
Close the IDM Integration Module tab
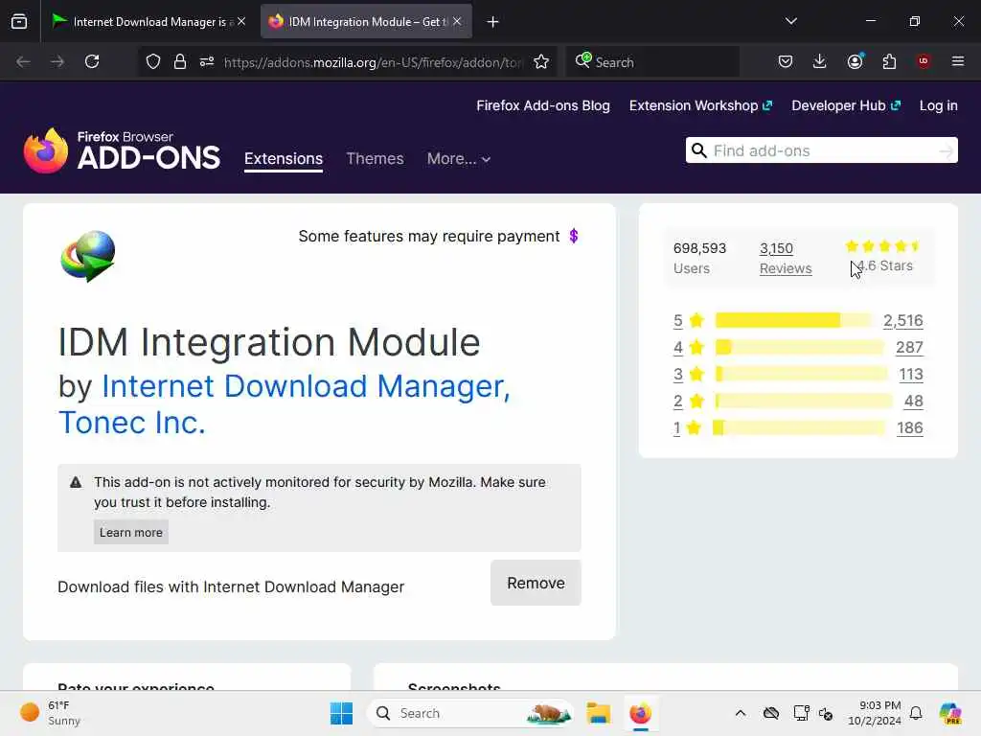(457, 21)
